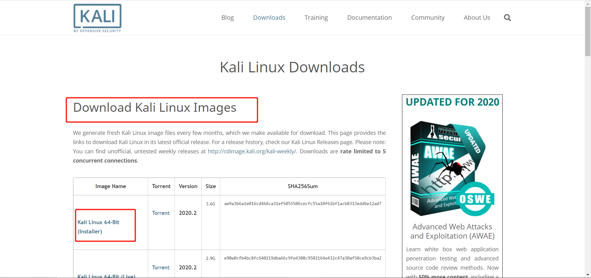This screenshot has width=591, height=278.
Task: Select the SHA256Sum starting with ae9a3b6a
Action: coord(303,203)
